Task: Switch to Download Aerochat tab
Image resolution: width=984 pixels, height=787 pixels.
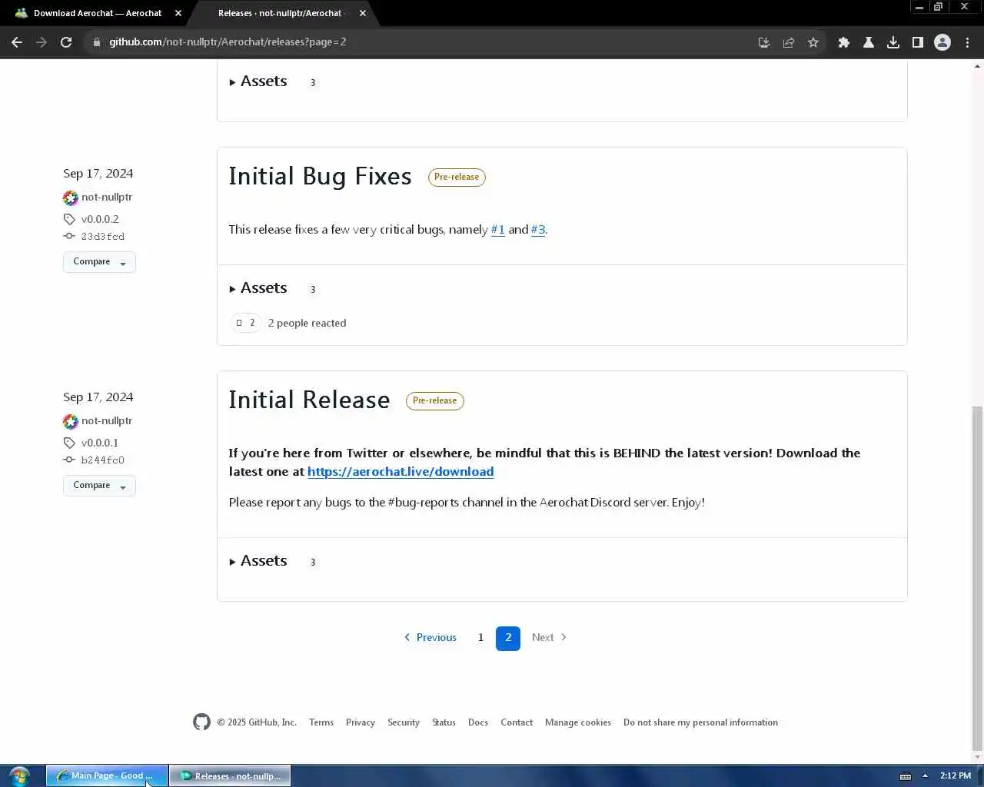Action: point(96,13)
